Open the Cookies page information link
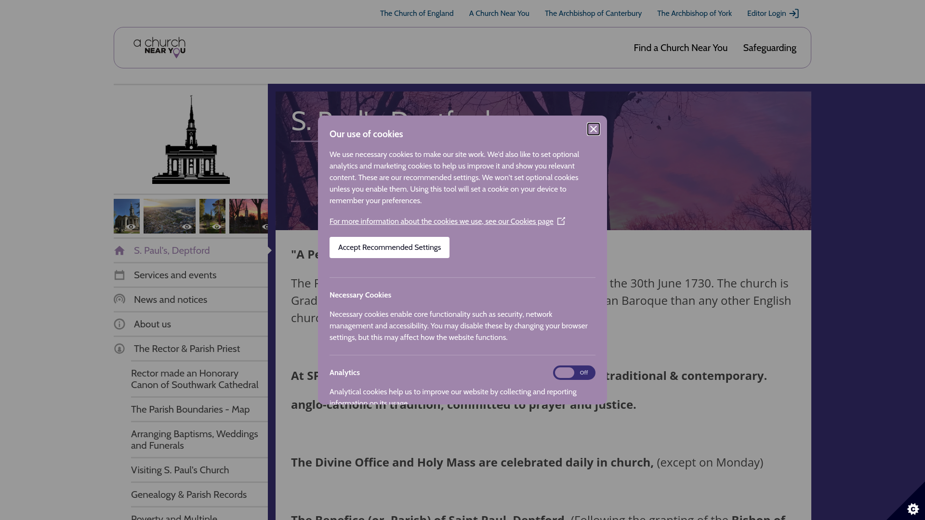This screenshot has height=520, width=925. coord(441,221)
